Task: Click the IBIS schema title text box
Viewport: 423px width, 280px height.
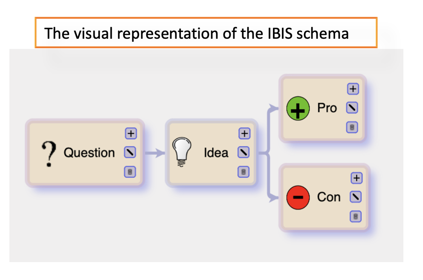Action: [206, 33]
